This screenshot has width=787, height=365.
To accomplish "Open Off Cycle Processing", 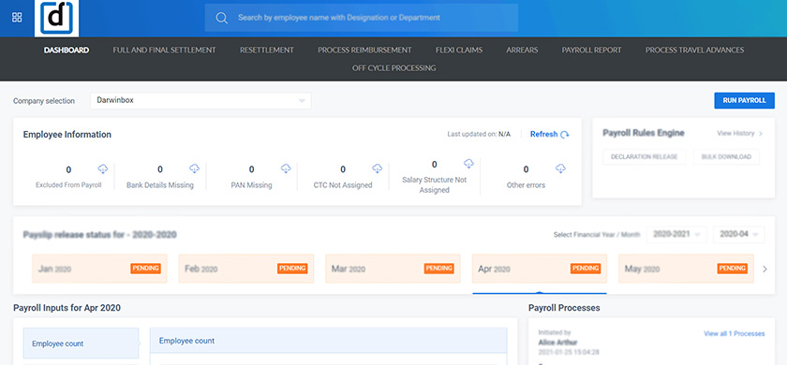I will point(394,68).
